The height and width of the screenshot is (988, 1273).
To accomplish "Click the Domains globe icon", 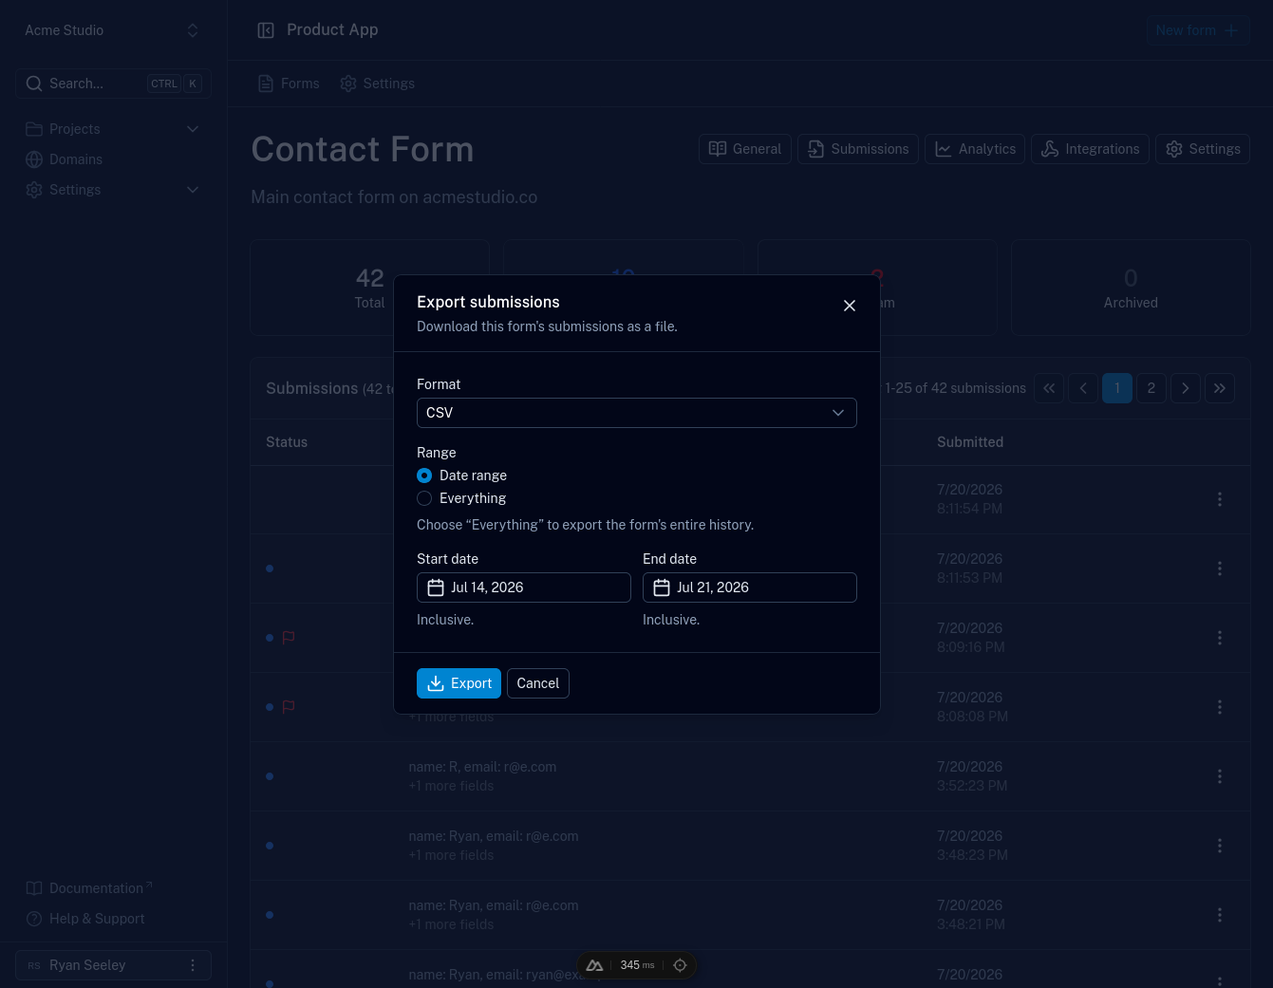I will click(x=34, y=159).
